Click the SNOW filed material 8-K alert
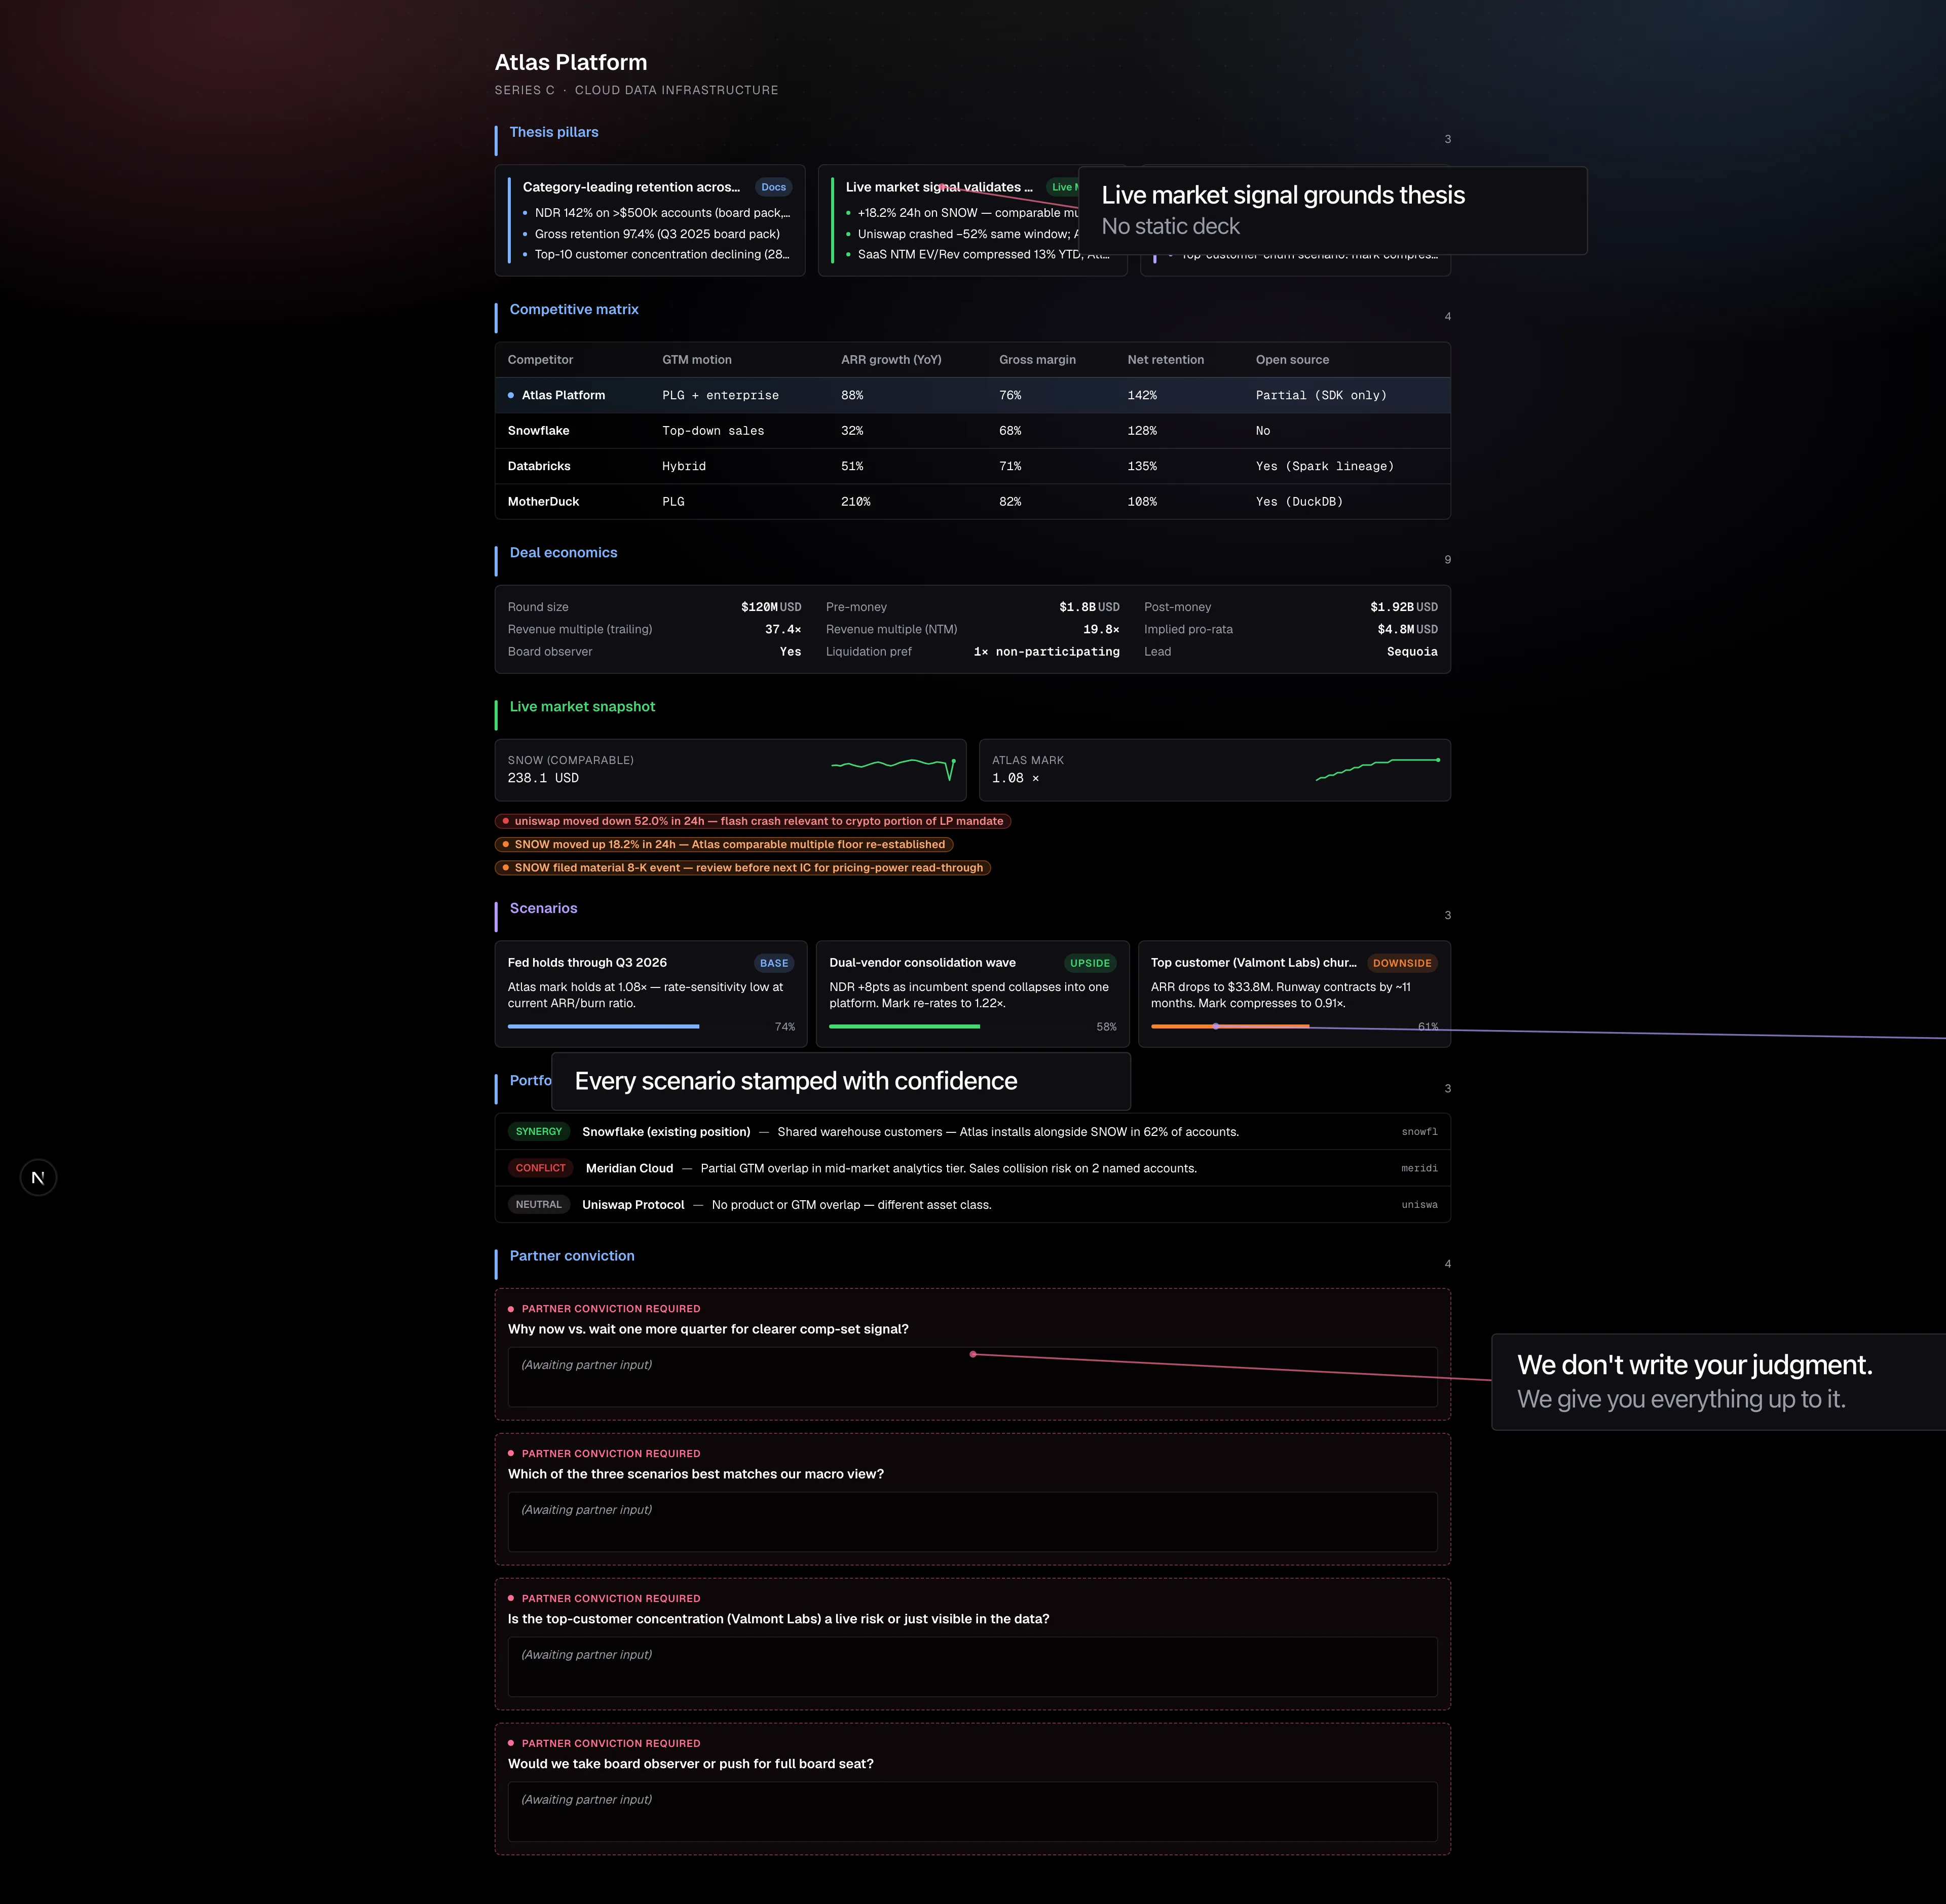 [743, 868]
